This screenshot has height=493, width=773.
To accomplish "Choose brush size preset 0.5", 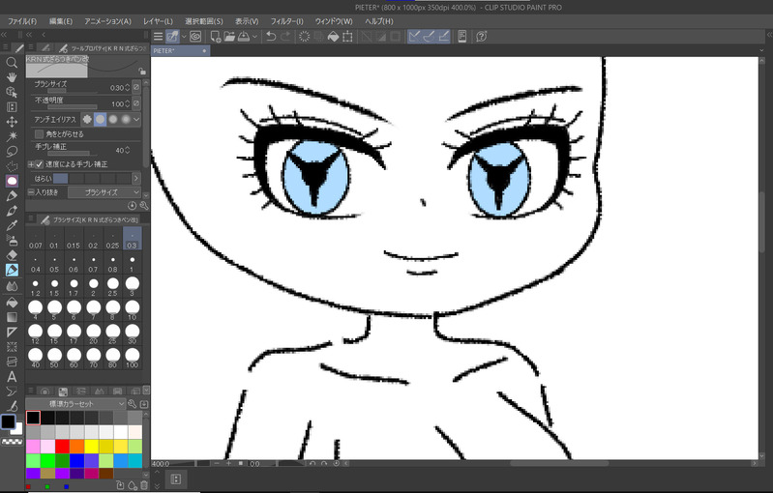I will click(54, 263).
